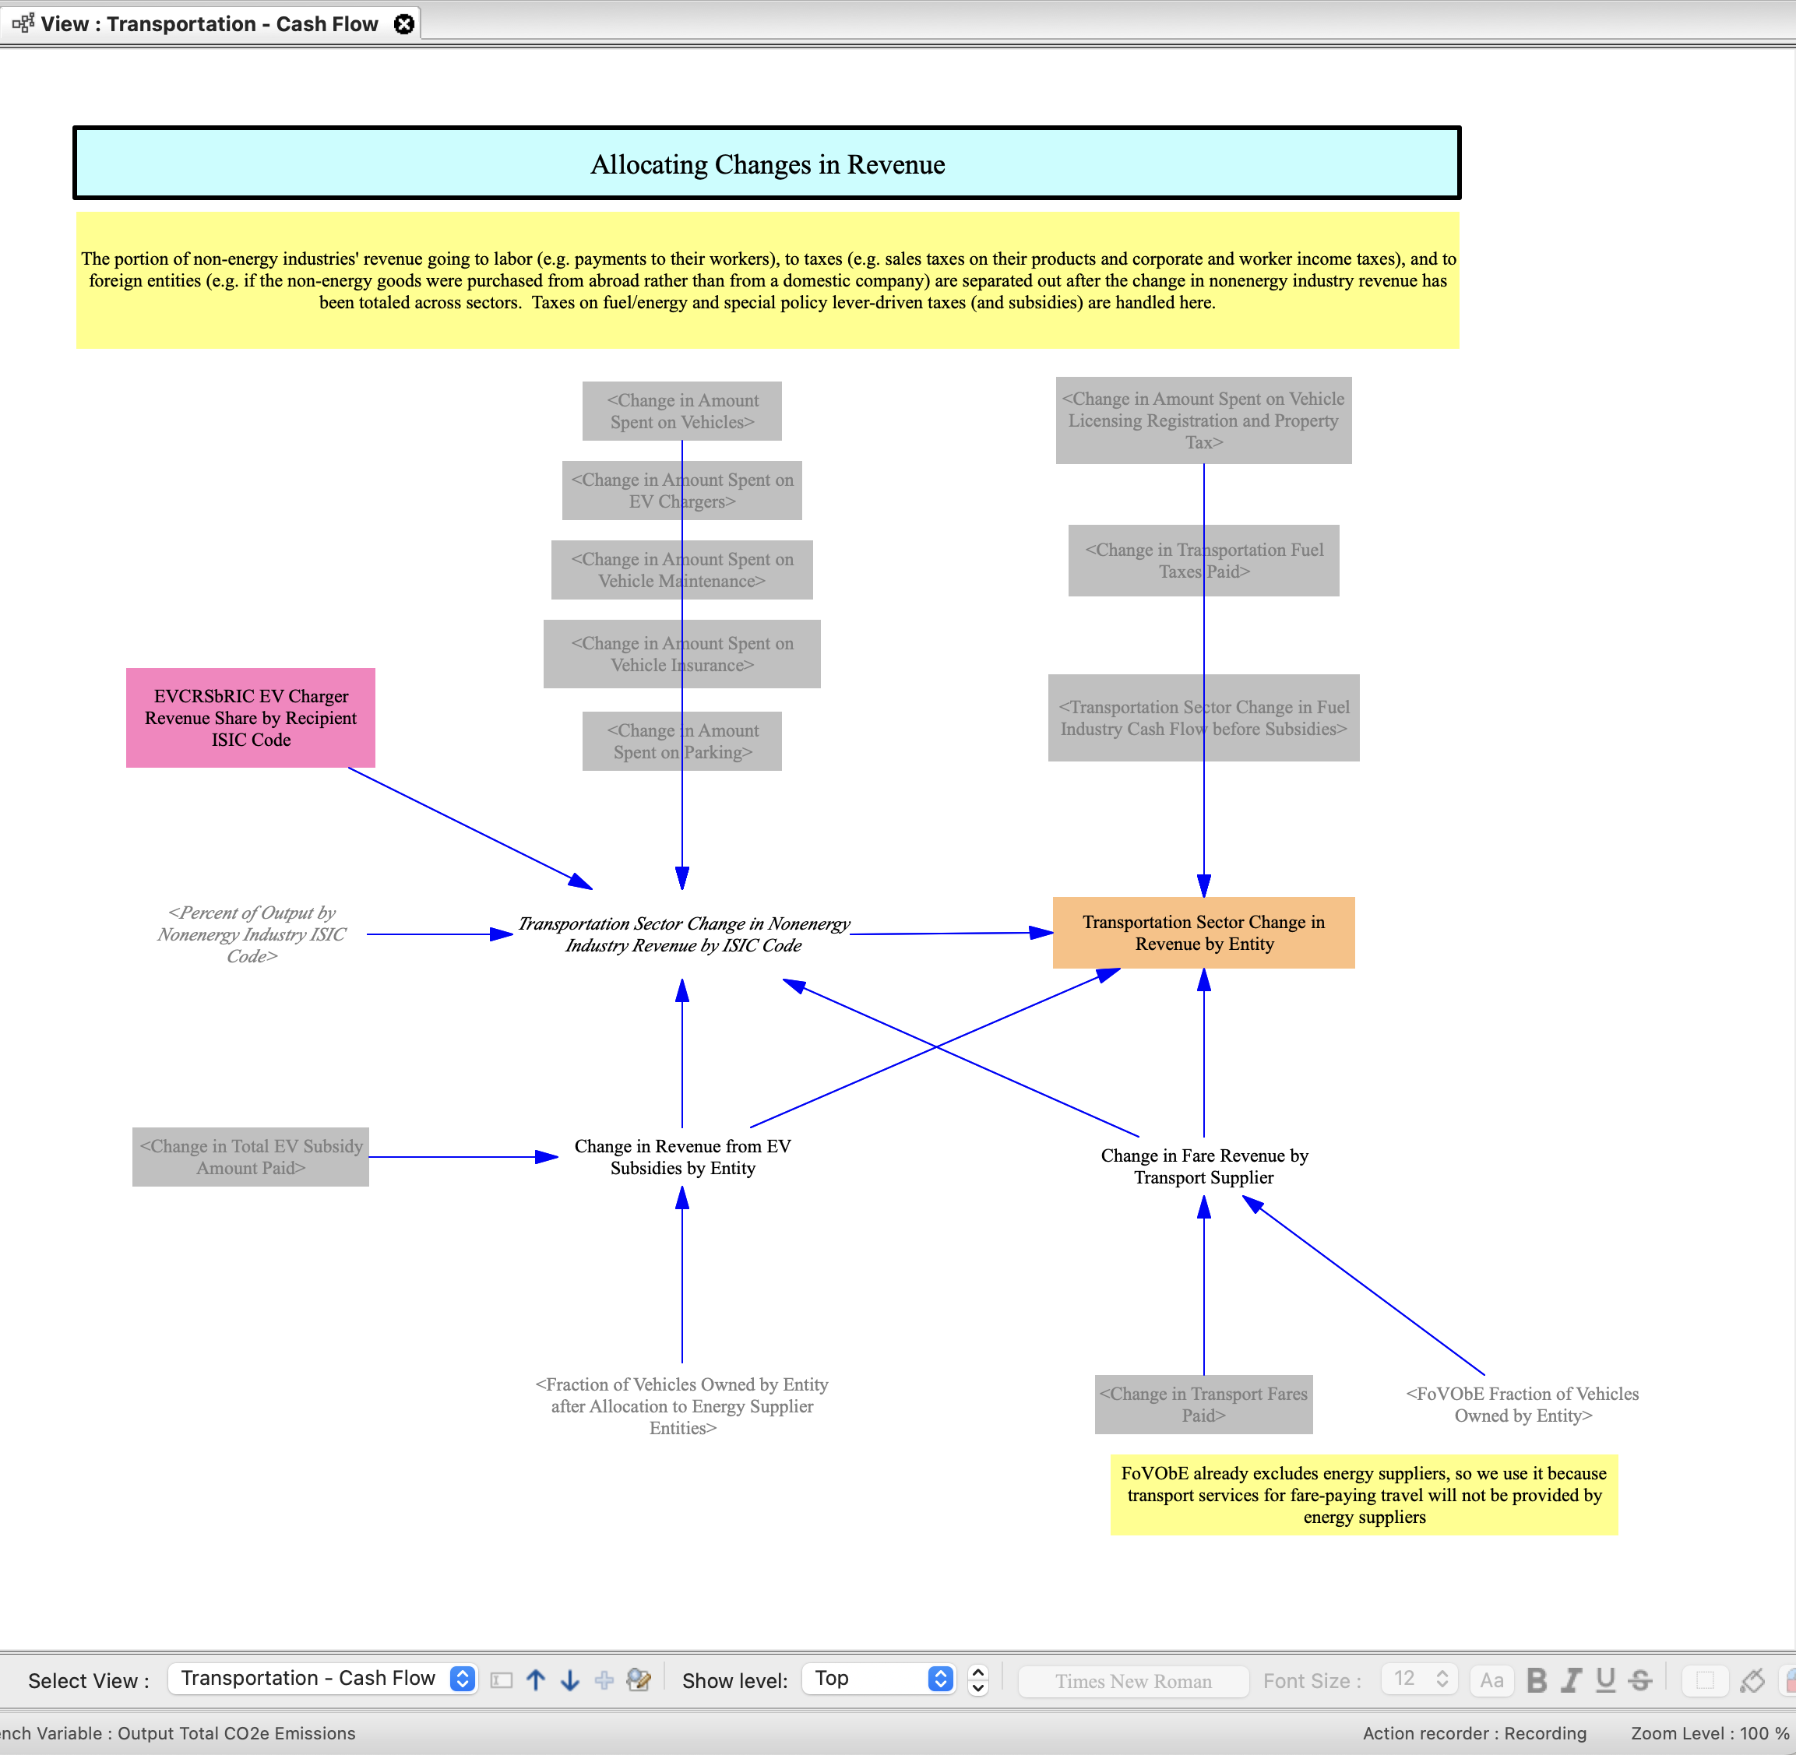Click Change in Fare Revenue by Transport Supplier

(x=1204, y=1166)
